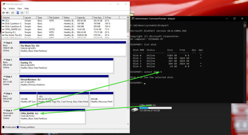Image resolution: width=248 pixels, height=135 pixels.
Task: Select Virtual Machines (E:) partition block
Action: (x=64, y=82)
